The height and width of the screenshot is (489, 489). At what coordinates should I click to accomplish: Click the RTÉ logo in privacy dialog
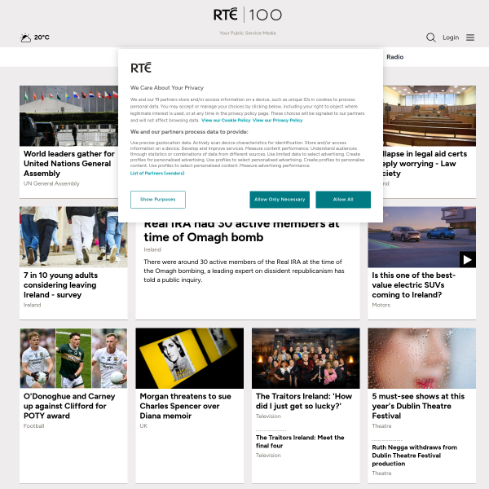click(x=141, y=68)
